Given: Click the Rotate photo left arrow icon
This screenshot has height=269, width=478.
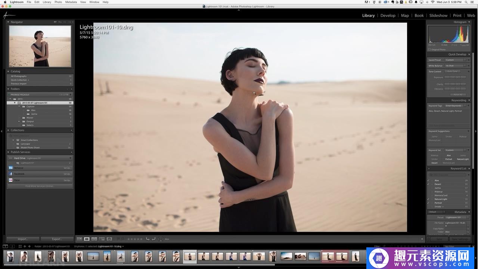Looking at the screenshot, I should (148, 239).
